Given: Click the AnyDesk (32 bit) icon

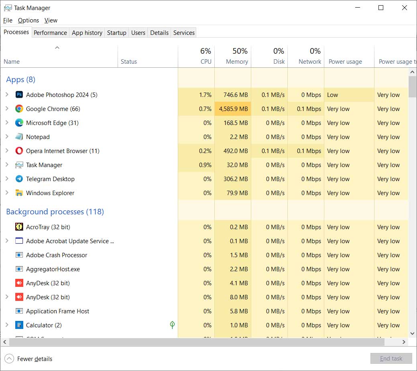Looking at the screenshot, I should 19,283.
